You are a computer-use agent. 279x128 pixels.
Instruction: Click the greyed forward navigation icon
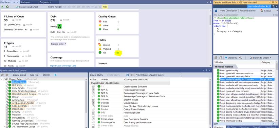click(x=132, y=75)
